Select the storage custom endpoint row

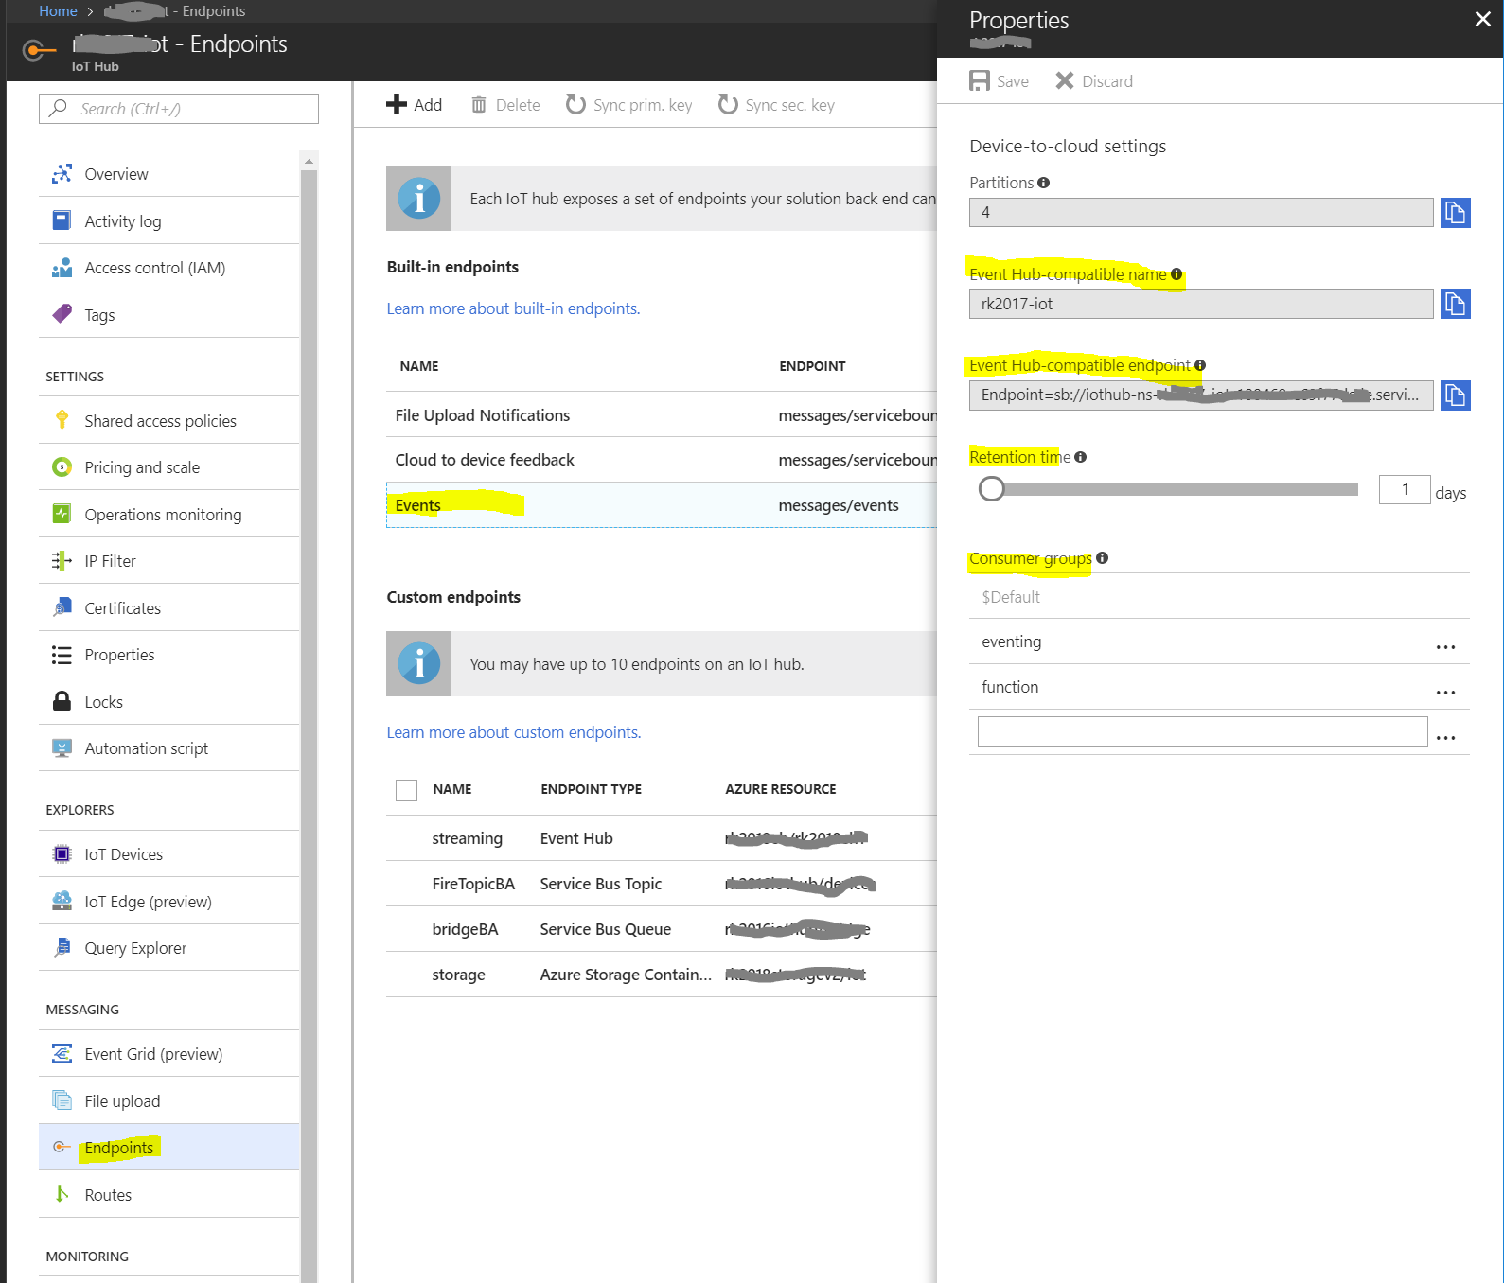click(x=661, y=975)
